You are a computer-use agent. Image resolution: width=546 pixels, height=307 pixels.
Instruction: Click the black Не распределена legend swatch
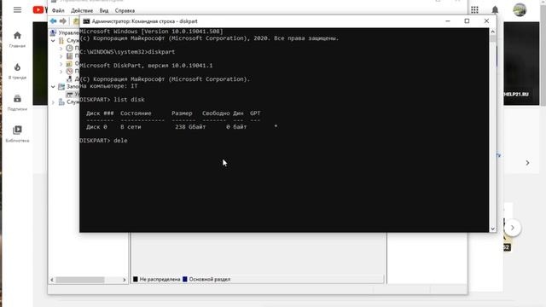click(x=136, y=279)
